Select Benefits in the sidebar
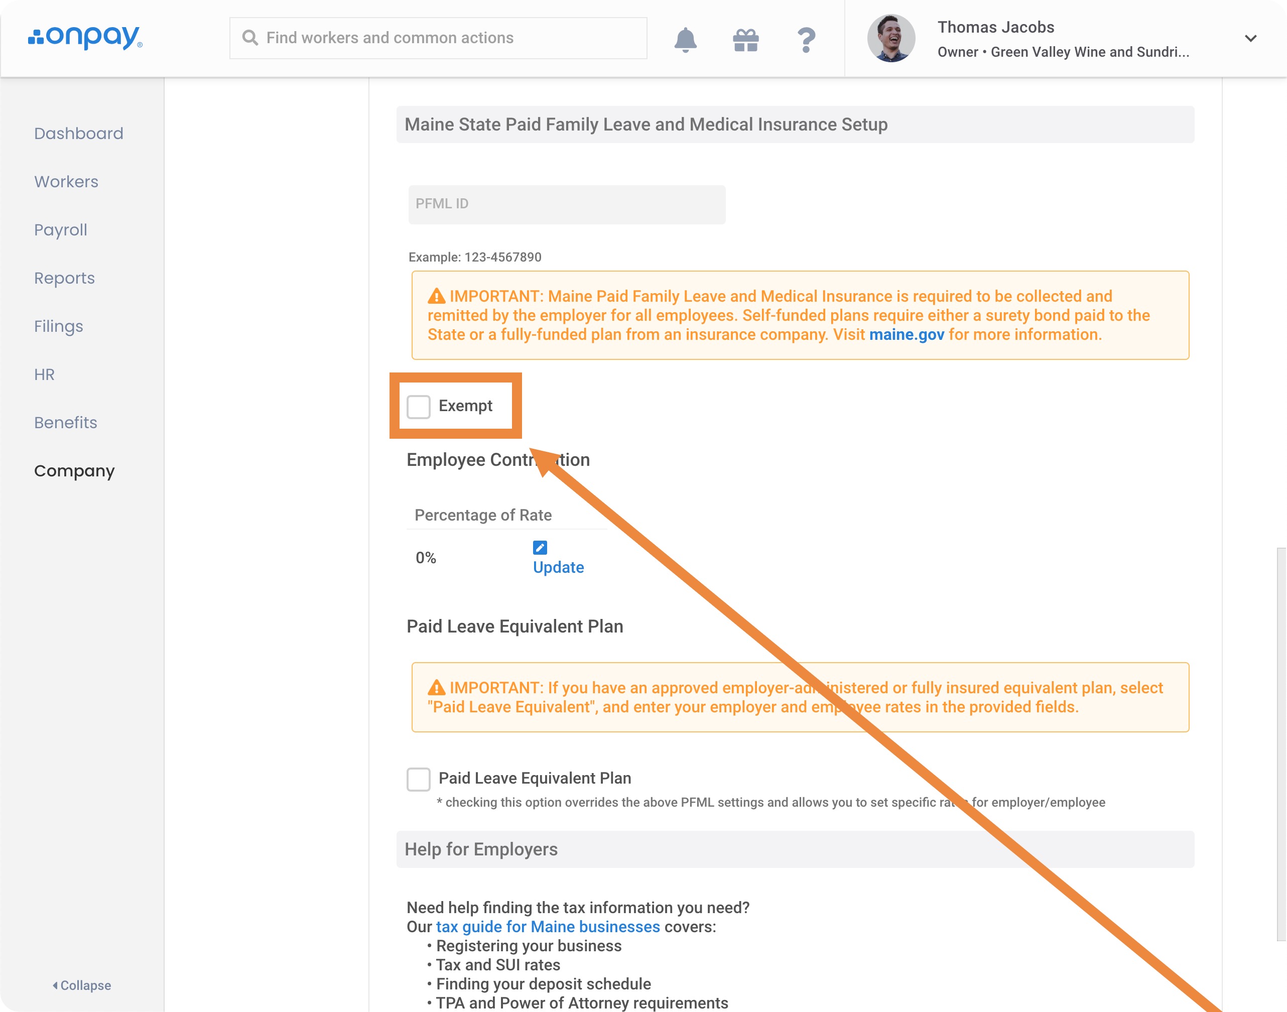The height and width of the screenshot is (1012, 1287). pyautogui.click(x=65, y=423)
